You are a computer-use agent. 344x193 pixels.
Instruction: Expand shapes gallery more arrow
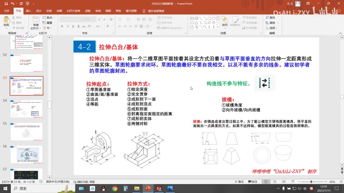click(x=217, y=27)
